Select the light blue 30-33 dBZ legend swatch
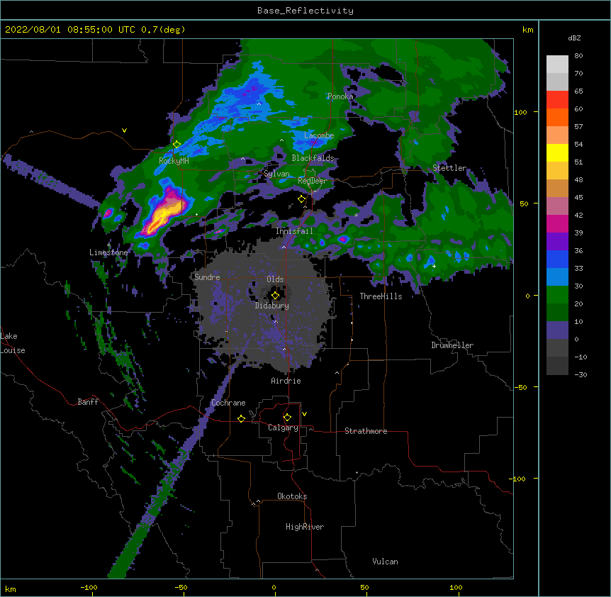Viewport: 611px width, 597px height. pyautogui.click(x=557, y=277)
